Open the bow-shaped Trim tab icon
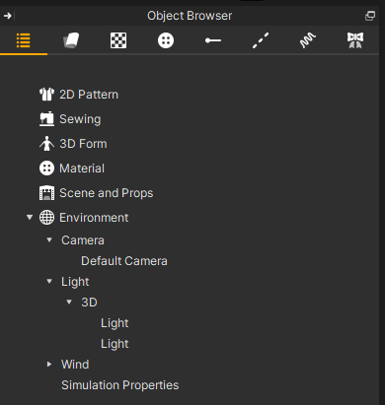 click(x=355, y=40)
